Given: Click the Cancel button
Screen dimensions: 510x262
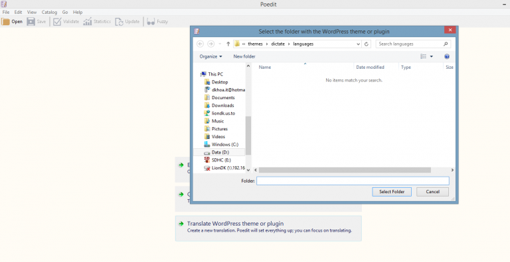Looking at the screenshot, I should pyautogui.click(x=432, y=192).
